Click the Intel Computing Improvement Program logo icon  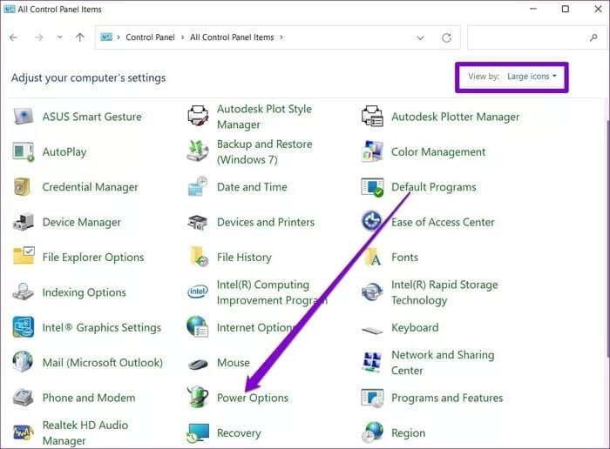pyautogui.click(x=198, y=292)
